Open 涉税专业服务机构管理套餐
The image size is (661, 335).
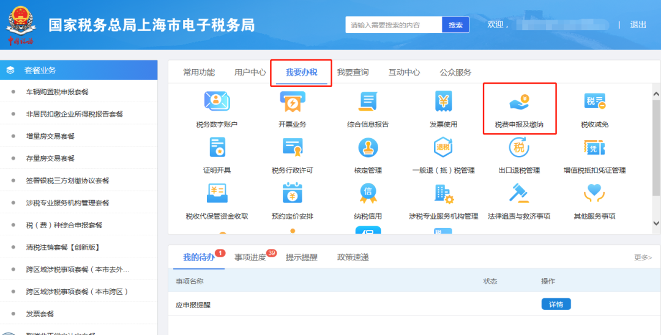pos(67,203)
